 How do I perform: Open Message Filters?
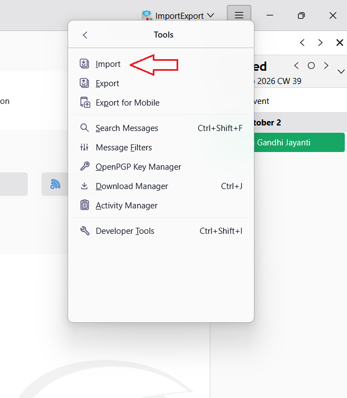160,147
